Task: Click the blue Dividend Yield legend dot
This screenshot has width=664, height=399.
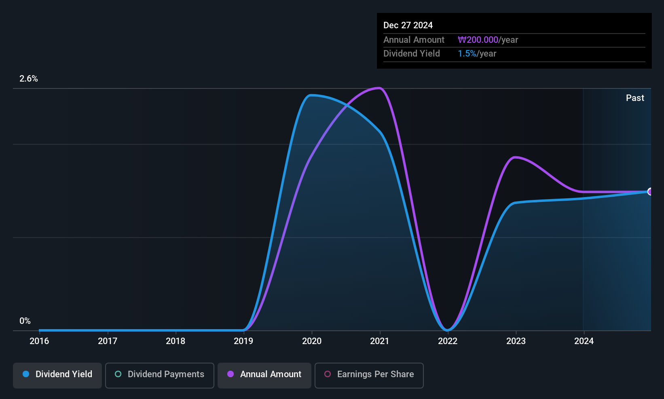Action: 26,374
